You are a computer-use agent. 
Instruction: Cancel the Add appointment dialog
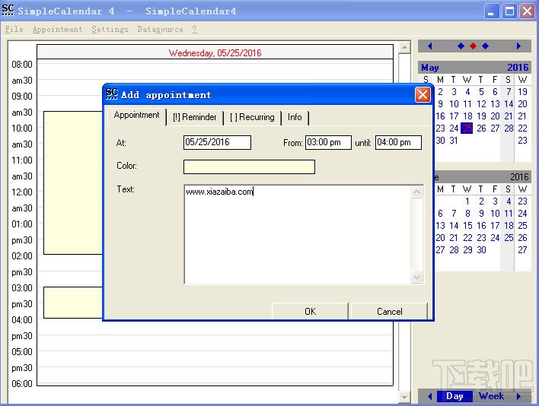390,311
